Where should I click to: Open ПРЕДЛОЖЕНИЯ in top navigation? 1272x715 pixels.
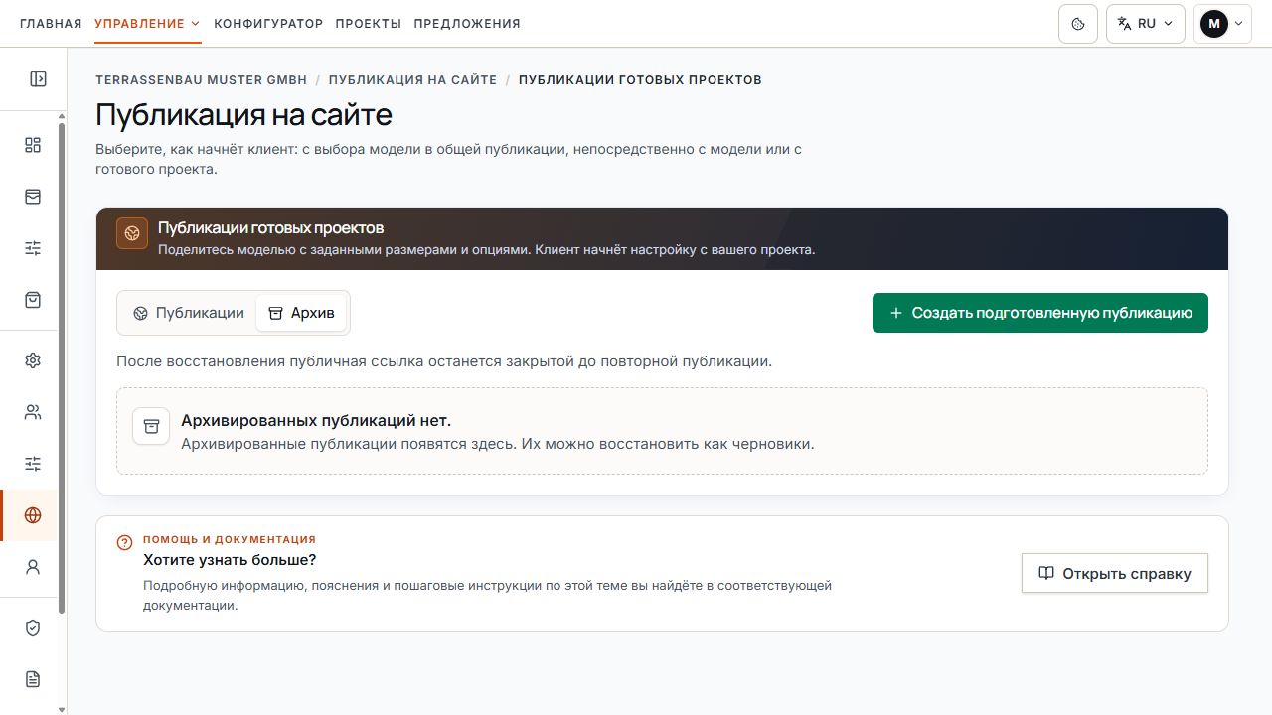467,24
